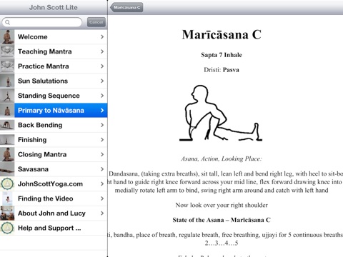The height and width of the screenshot is (257, 343).
Task: Click the Practice Mantra thumbnail
Action: click(7, 66)
